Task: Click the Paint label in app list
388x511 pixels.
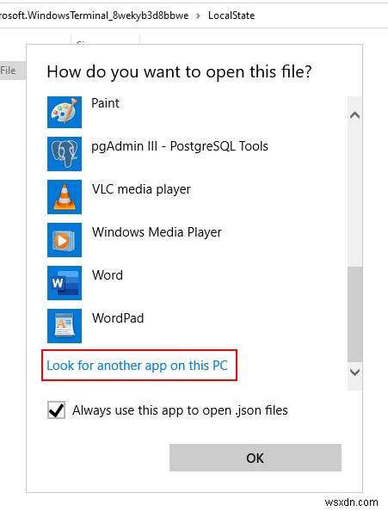Action: 105,103
